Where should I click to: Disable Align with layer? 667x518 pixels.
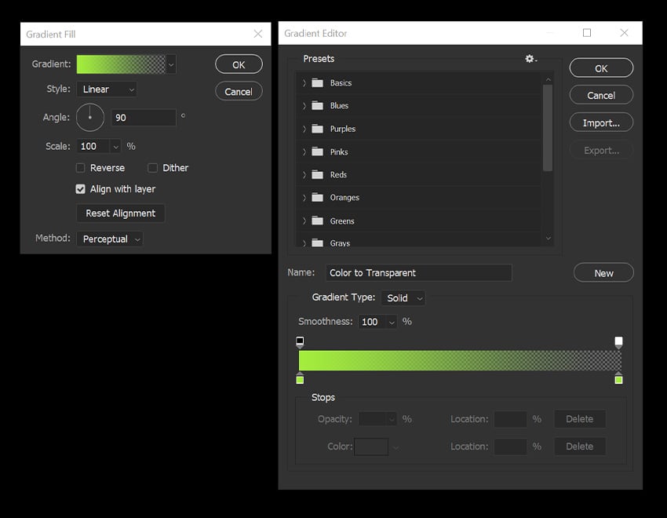(80, 189)
